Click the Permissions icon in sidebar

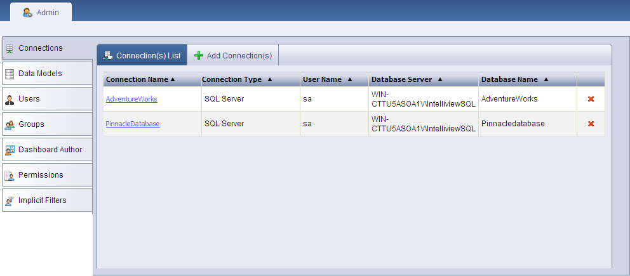point(10,175)
